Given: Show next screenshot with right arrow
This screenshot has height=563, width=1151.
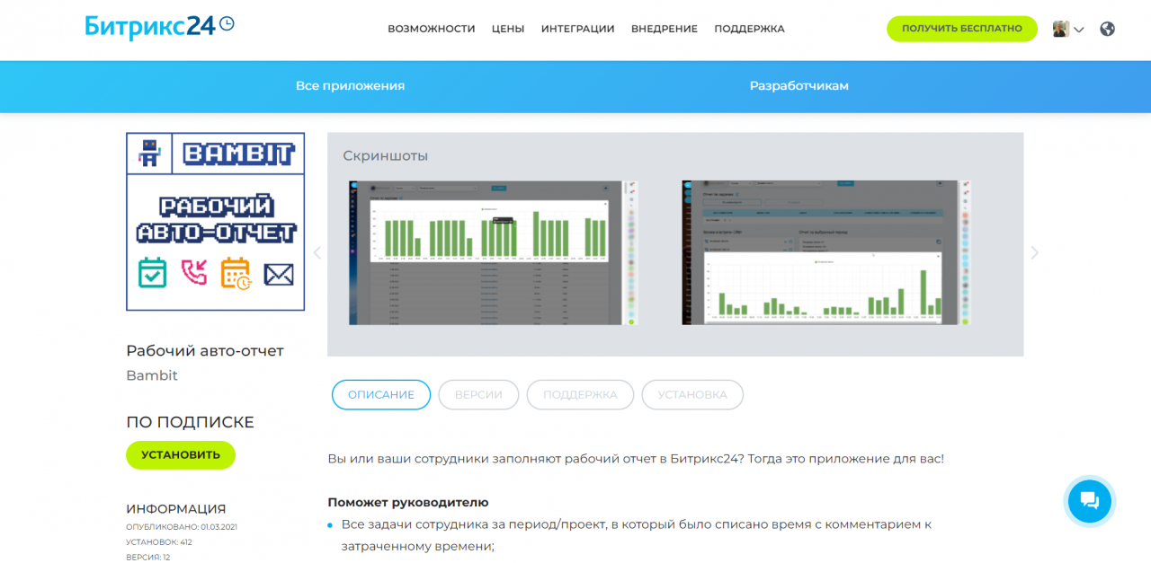Looking at the screenshot, I should [1034, 253].
